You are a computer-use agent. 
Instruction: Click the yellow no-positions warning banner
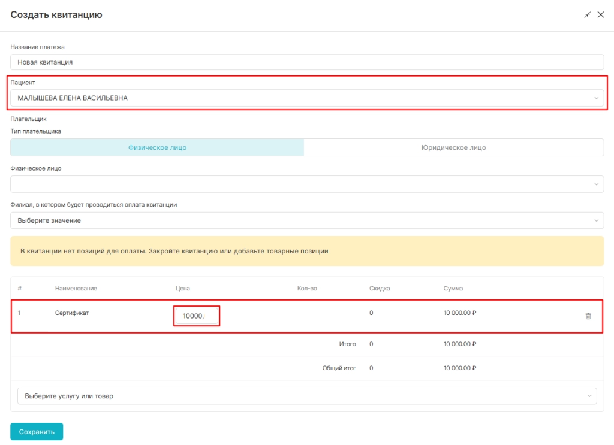(307, 251)
